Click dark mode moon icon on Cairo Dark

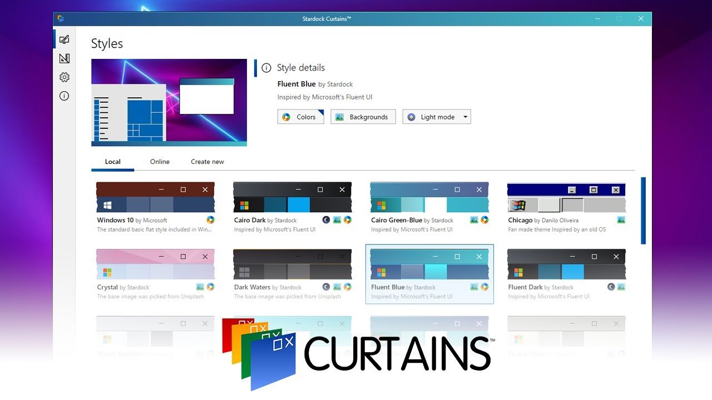[x=327, y=220]
